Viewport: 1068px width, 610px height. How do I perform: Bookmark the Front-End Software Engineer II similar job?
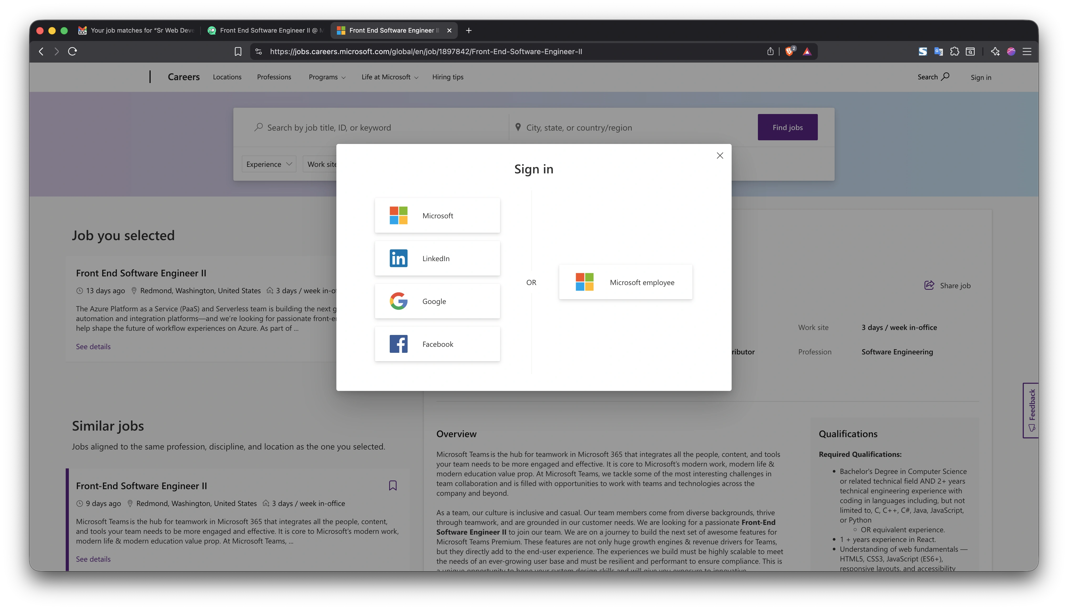point(393,485)
